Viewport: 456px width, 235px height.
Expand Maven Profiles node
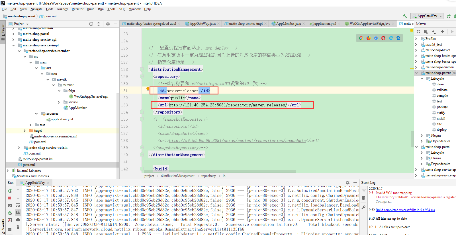416,39
